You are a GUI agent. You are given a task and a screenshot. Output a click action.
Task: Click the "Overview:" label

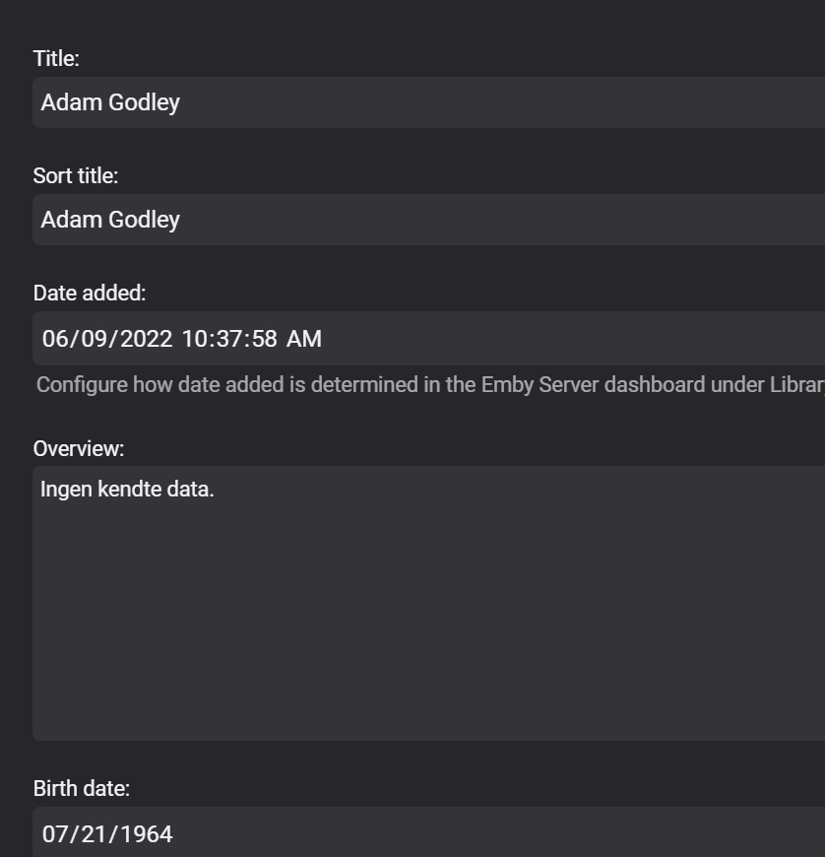click(x=79, y=449)
